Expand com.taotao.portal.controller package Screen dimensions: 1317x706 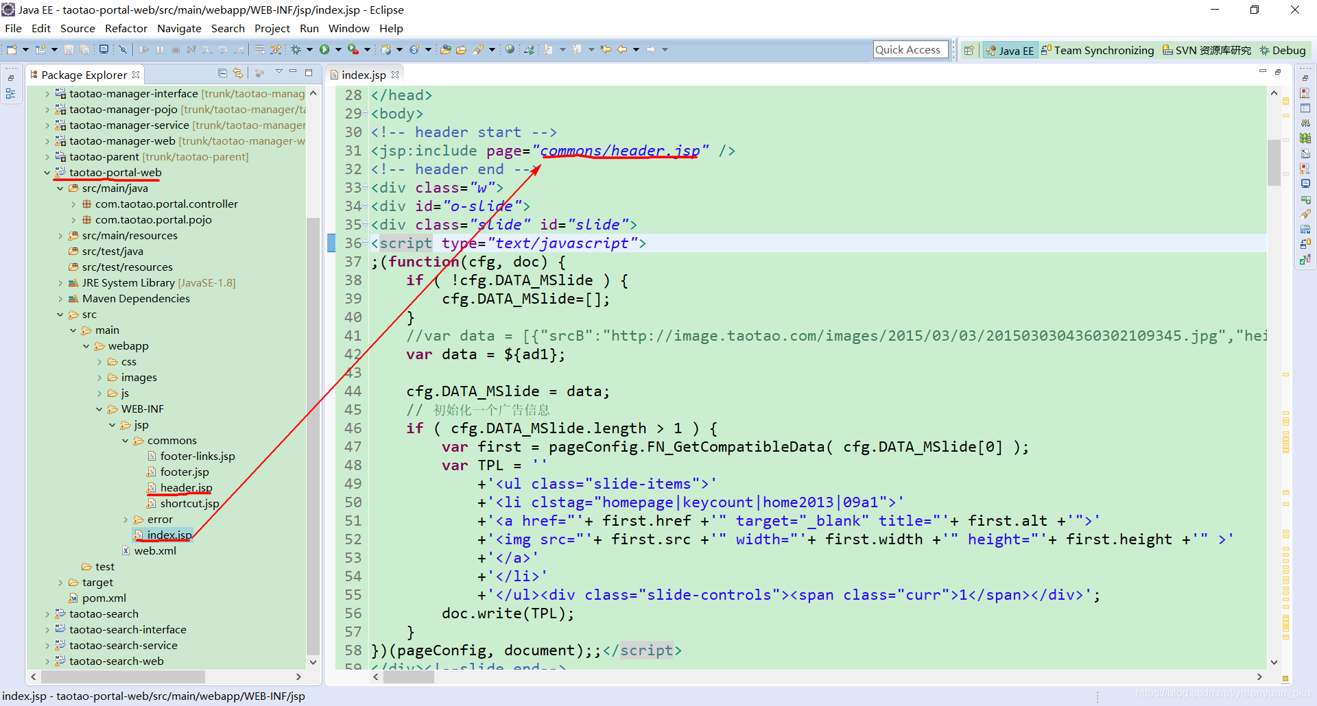73,204
